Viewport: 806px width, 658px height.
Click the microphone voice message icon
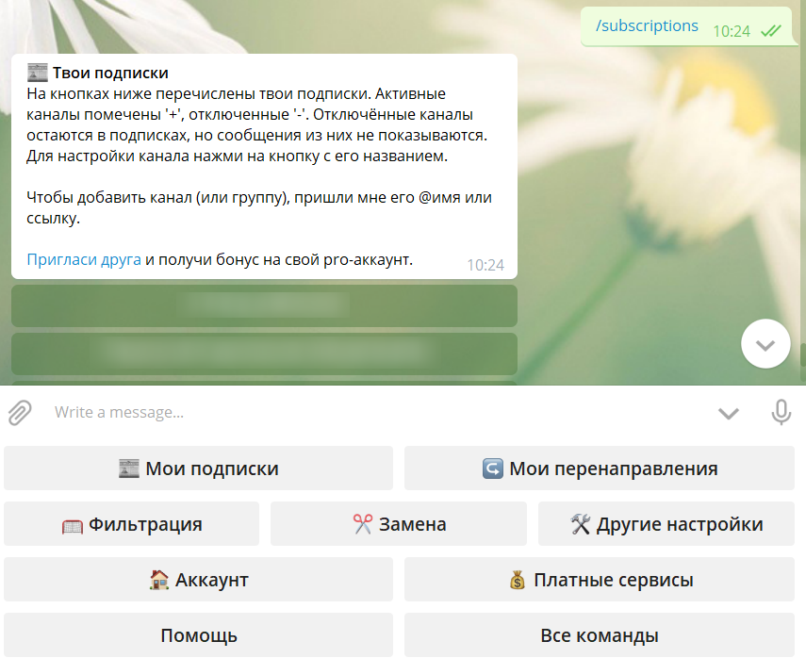pos(781,412)
